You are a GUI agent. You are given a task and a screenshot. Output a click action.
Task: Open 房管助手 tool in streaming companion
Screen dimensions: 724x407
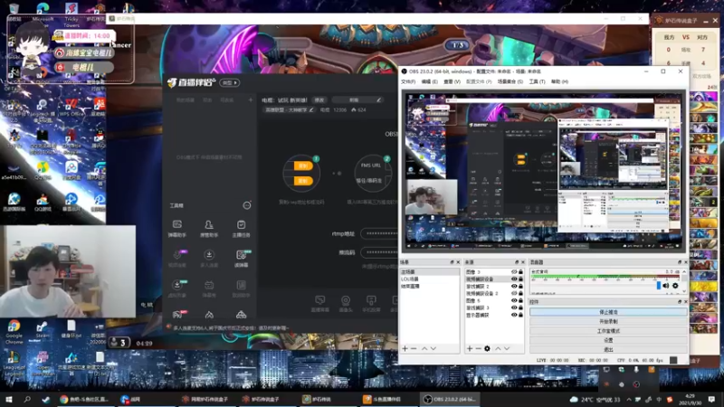tap(209, 229)
